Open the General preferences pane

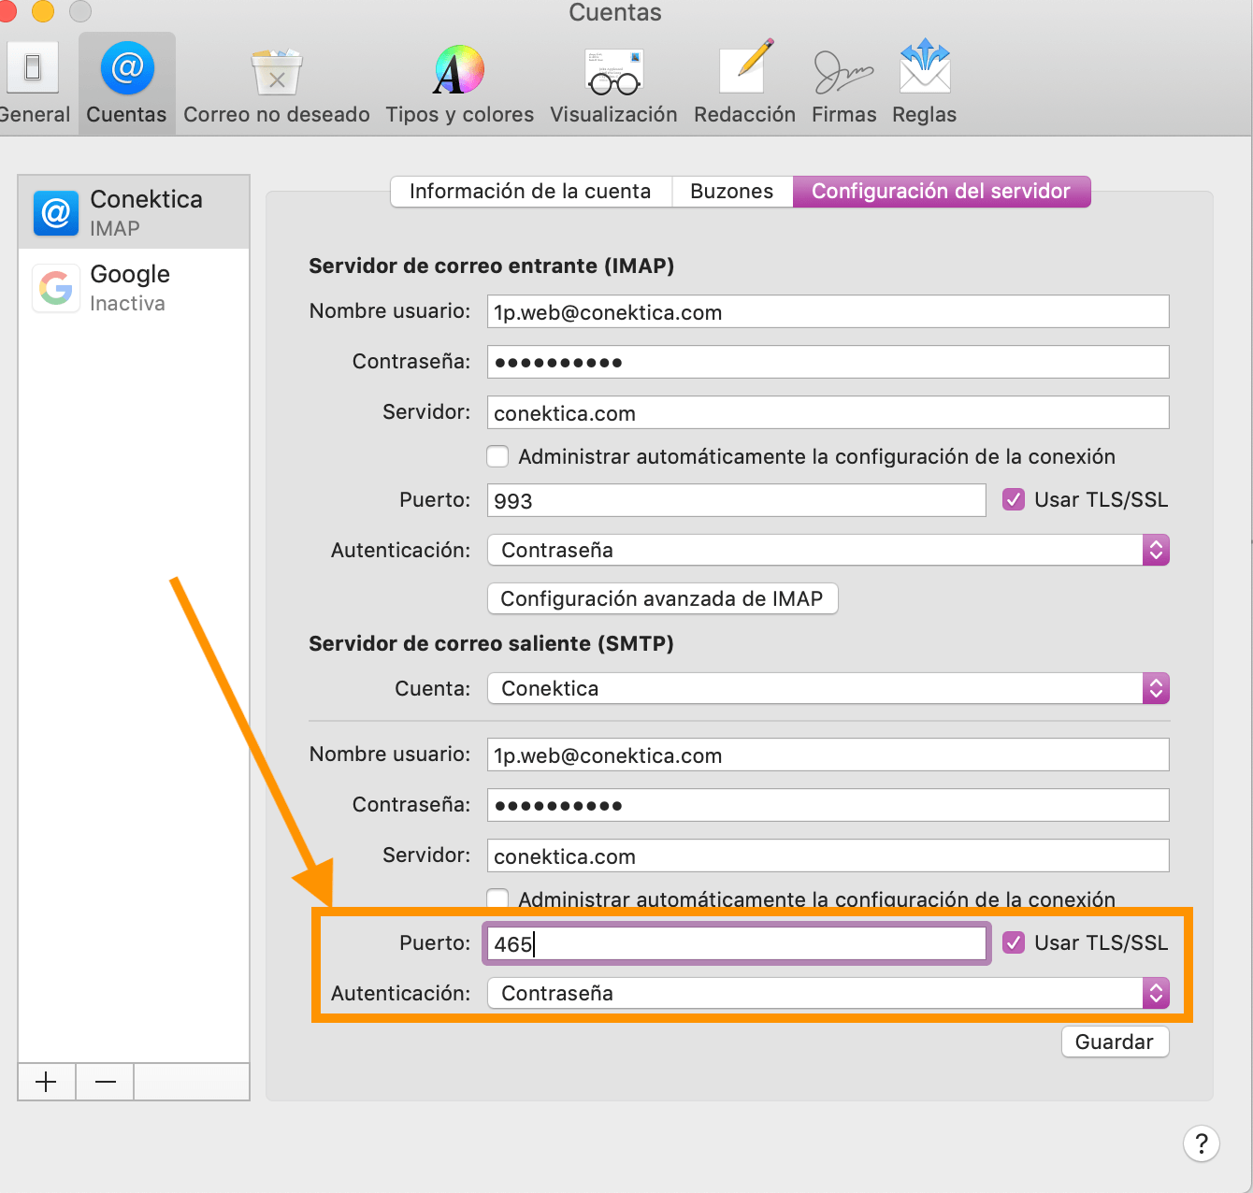click(34, 84)
